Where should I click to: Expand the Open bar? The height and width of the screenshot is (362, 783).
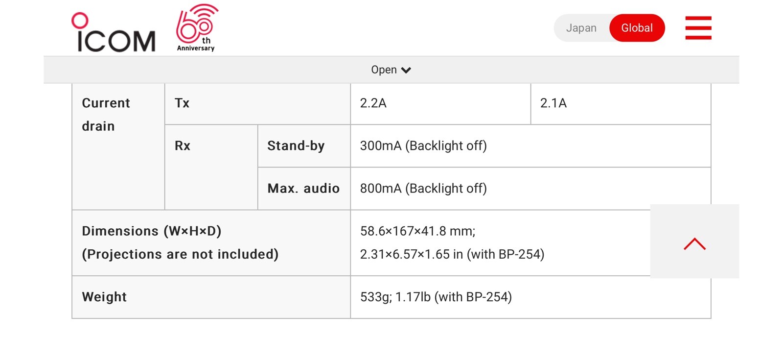point(391,70)
